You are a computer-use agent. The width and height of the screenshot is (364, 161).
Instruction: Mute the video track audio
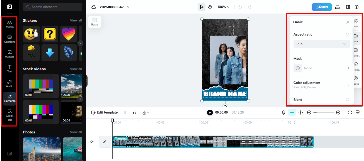pos(92,142)
